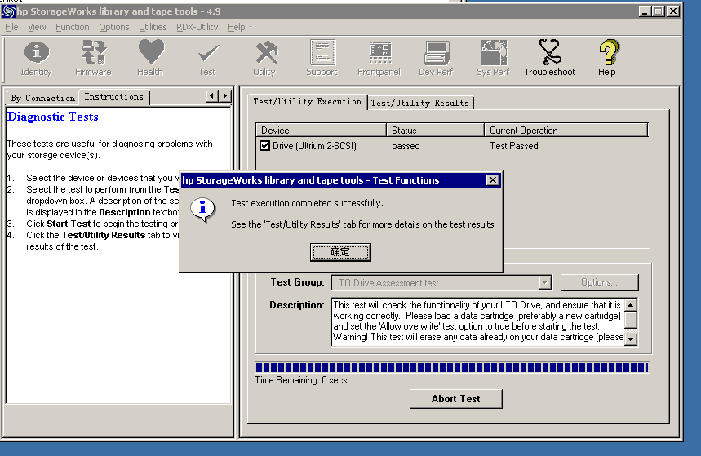Screen dimensions: 701x456
Task: Expand the Test Group dropdown
Action: (544, 282)
